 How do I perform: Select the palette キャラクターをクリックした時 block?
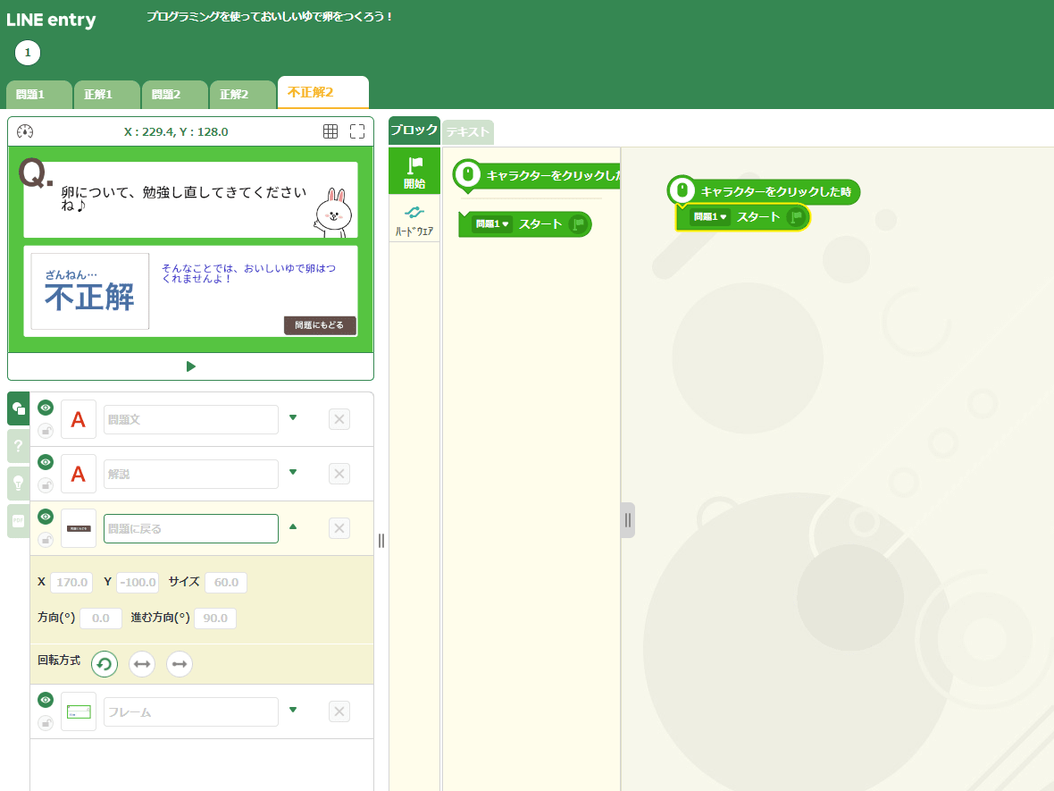click(537, 176)
